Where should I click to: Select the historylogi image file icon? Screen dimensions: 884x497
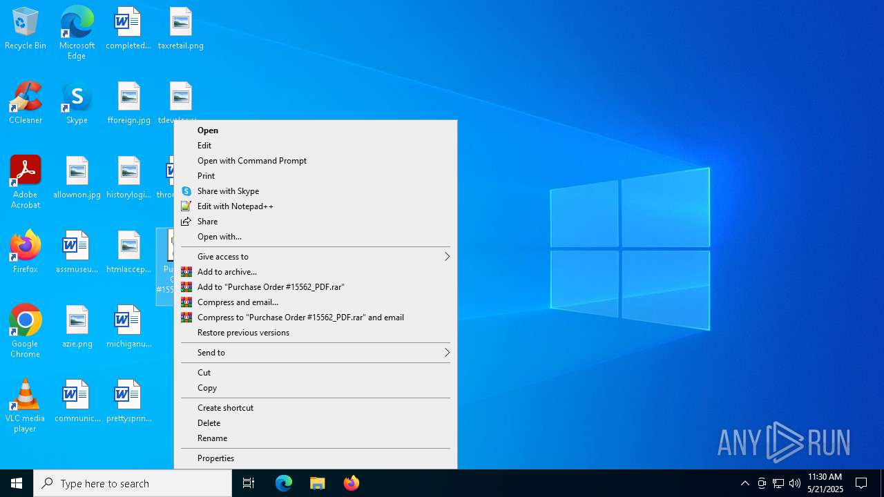[x=129, y=178]
